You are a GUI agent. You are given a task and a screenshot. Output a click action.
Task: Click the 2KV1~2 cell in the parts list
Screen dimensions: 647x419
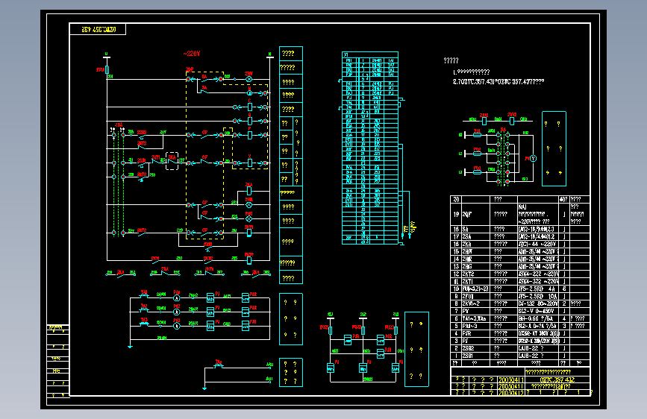point(475,303)
